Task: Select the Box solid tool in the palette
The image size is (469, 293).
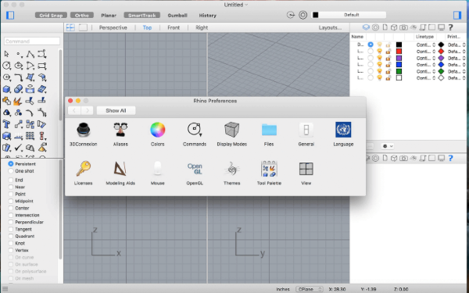Action: [x=6, y=89]
